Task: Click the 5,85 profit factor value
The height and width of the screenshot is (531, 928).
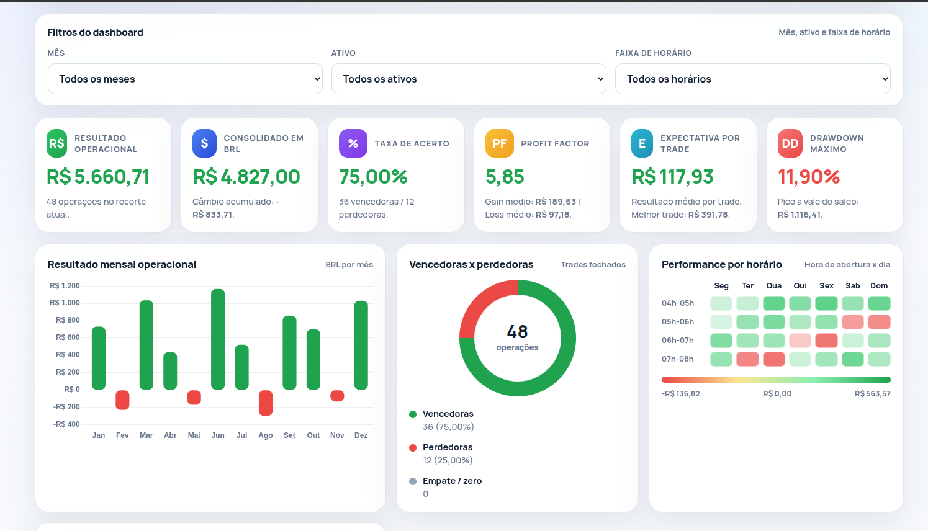Action: (x=505, y=177)
